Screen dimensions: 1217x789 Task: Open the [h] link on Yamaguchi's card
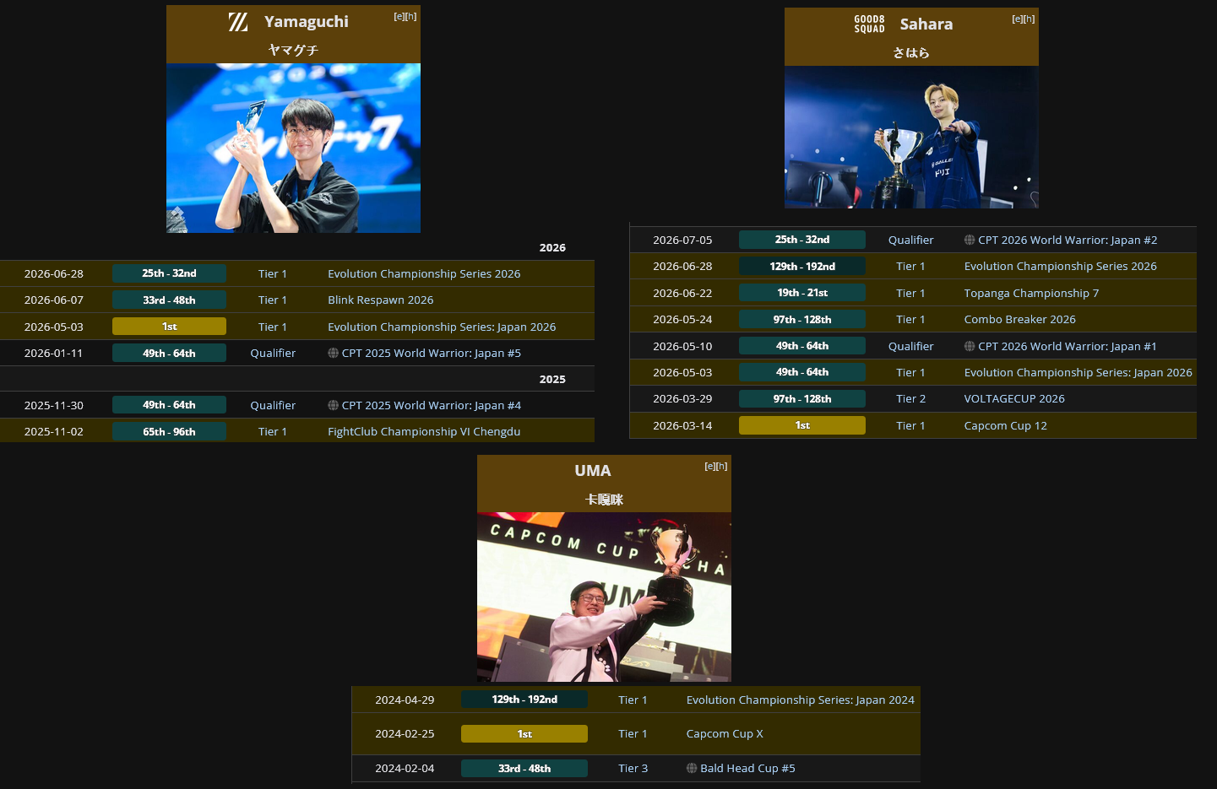[x=411, y=17]
